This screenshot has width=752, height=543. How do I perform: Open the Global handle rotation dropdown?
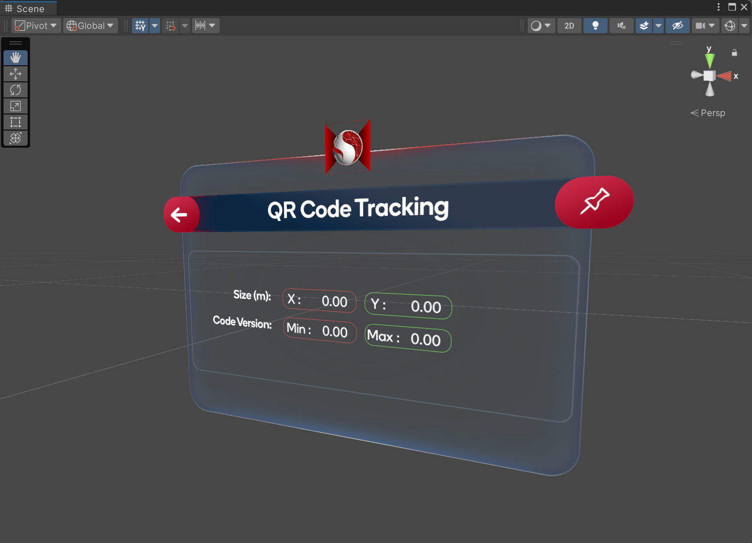(x=90, y=26)
